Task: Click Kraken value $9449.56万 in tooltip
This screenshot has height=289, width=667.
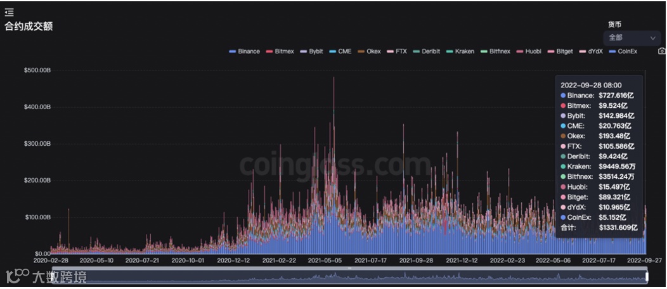Action: 616,167
